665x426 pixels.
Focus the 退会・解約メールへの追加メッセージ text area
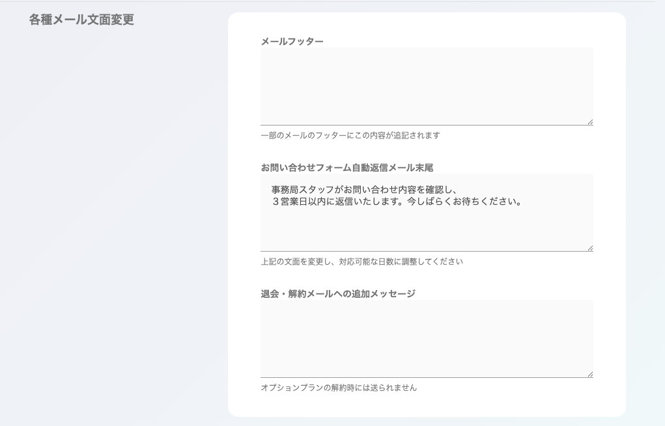(x=427, y=338)
